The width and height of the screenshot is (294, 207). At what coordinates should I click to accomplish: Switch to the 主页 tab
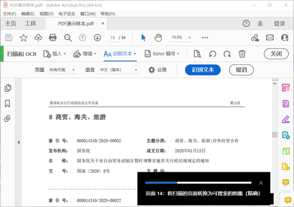click(x=11, y=23)
